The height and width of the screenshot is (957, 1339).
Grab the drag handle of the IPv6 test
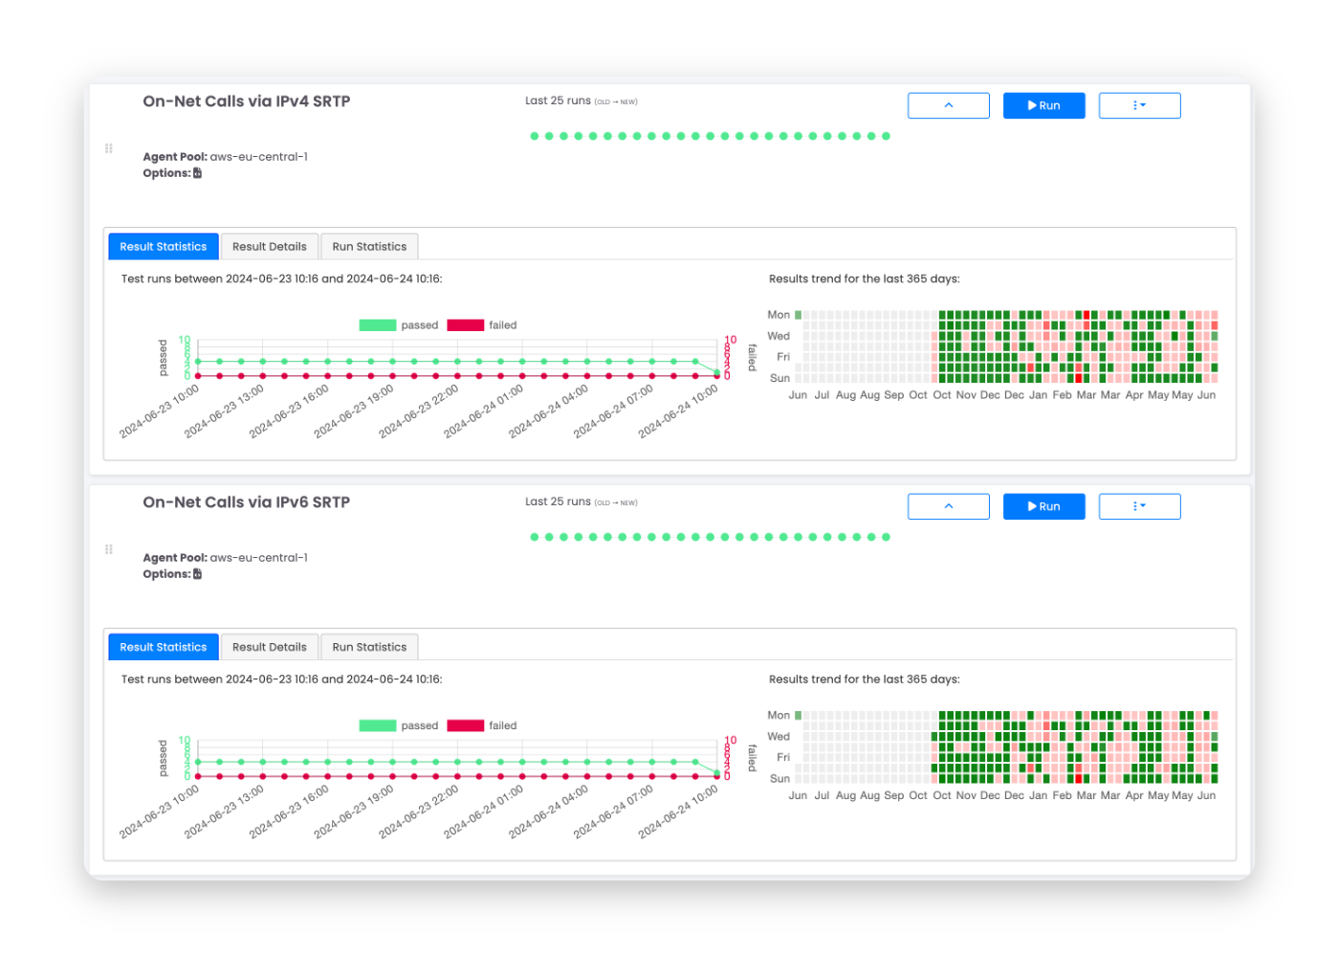(109, 549)
